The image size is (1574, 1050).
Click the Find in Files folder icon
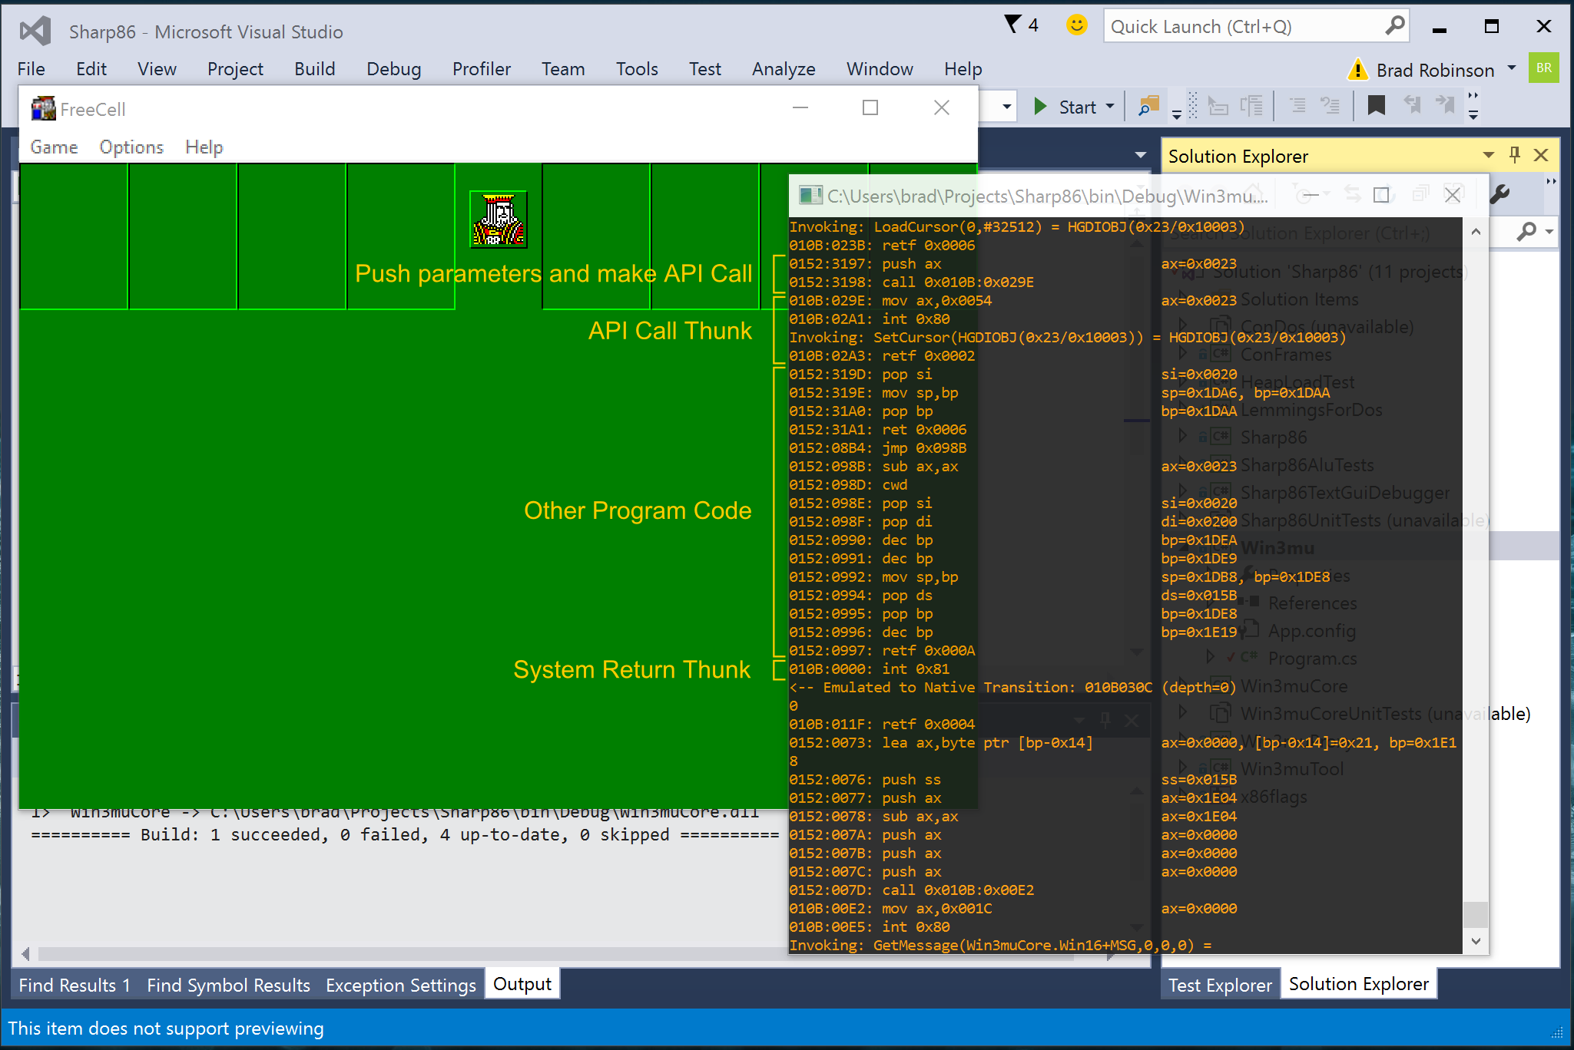pyautogui.click(x=1148, y=106)
